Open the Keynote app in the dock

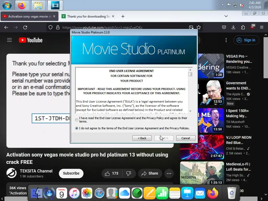pyautogui.click(x=187, y=193)
